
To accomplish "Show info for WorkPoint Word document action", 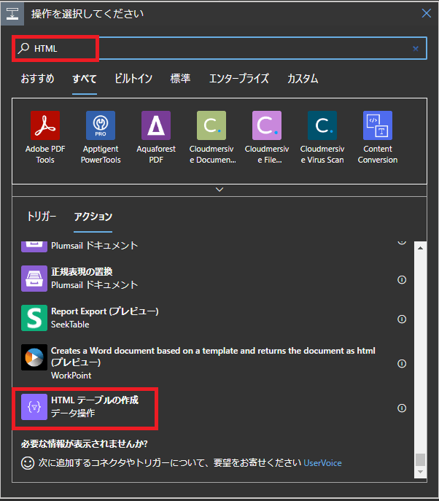I will coord(402,364).
